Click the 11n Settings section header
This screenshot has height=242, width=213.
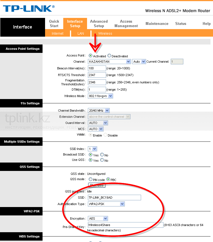(21, 103)
